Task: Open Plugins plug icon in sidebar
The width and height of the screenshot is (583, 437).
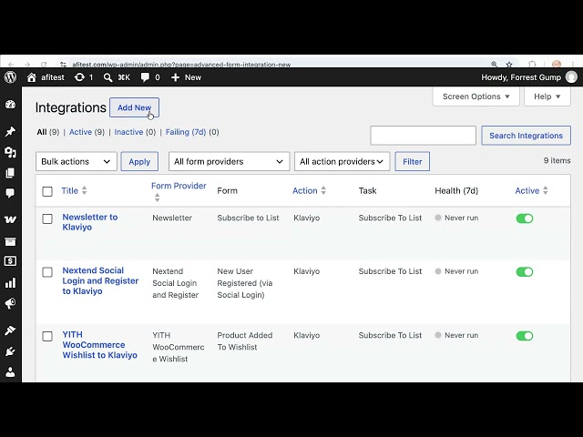Action: click(x=10, y=351)
